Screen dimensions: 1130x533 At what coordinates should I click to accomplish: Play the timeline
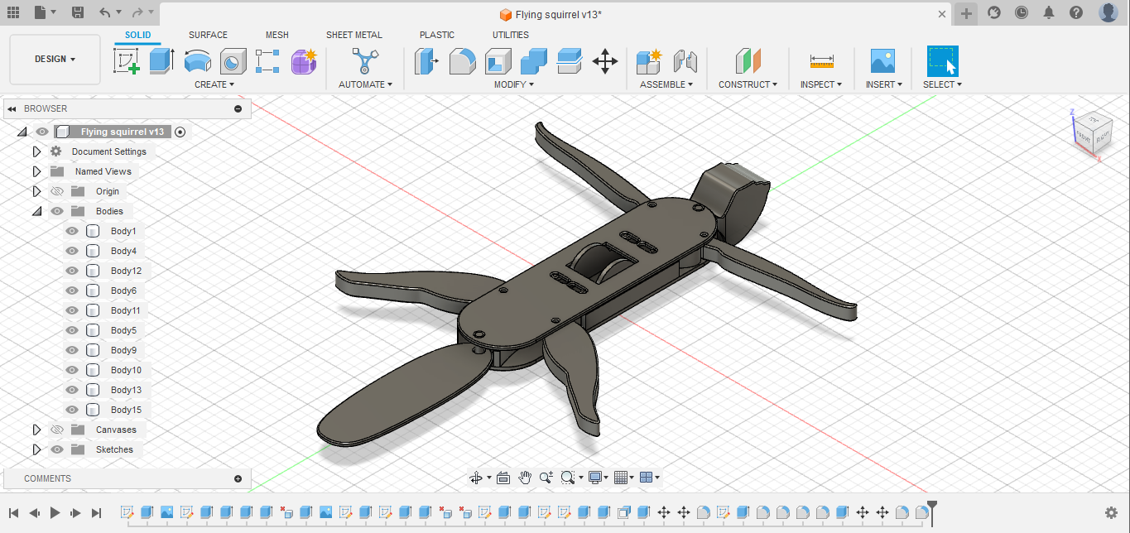tap(55, 513)
